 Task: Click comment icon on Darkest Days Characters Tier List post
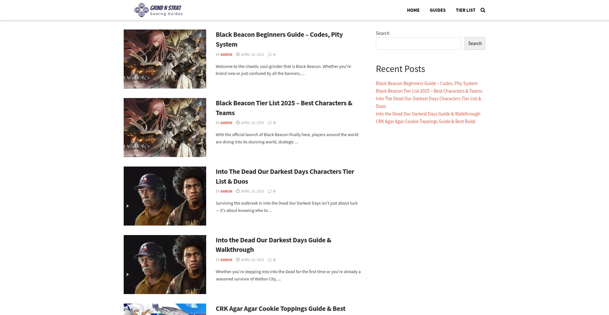click(270, 191)
